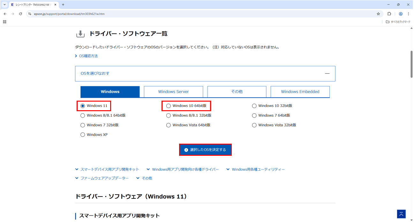Click heading スマートデバイス用アプリ開発キット

pos(119,216)
